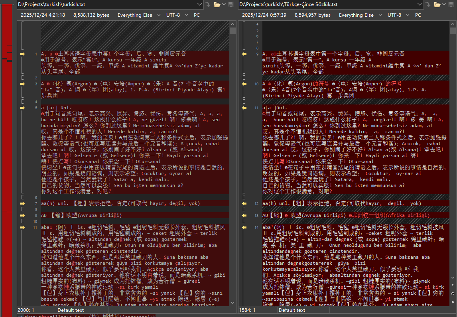Click the reload arrow icon beside the left path

coord(207,4)
